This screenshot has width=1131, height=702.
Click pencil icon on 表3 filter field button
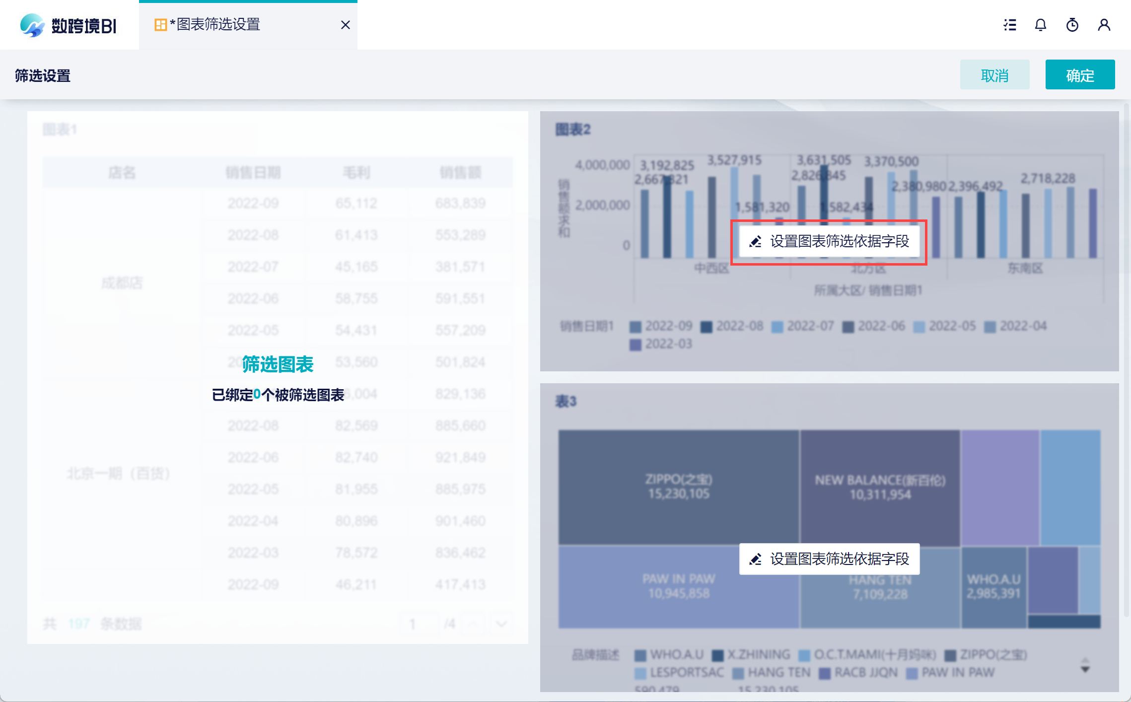(756, 560)
